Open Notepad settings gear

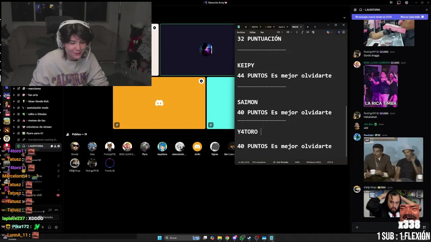point(343,32)
